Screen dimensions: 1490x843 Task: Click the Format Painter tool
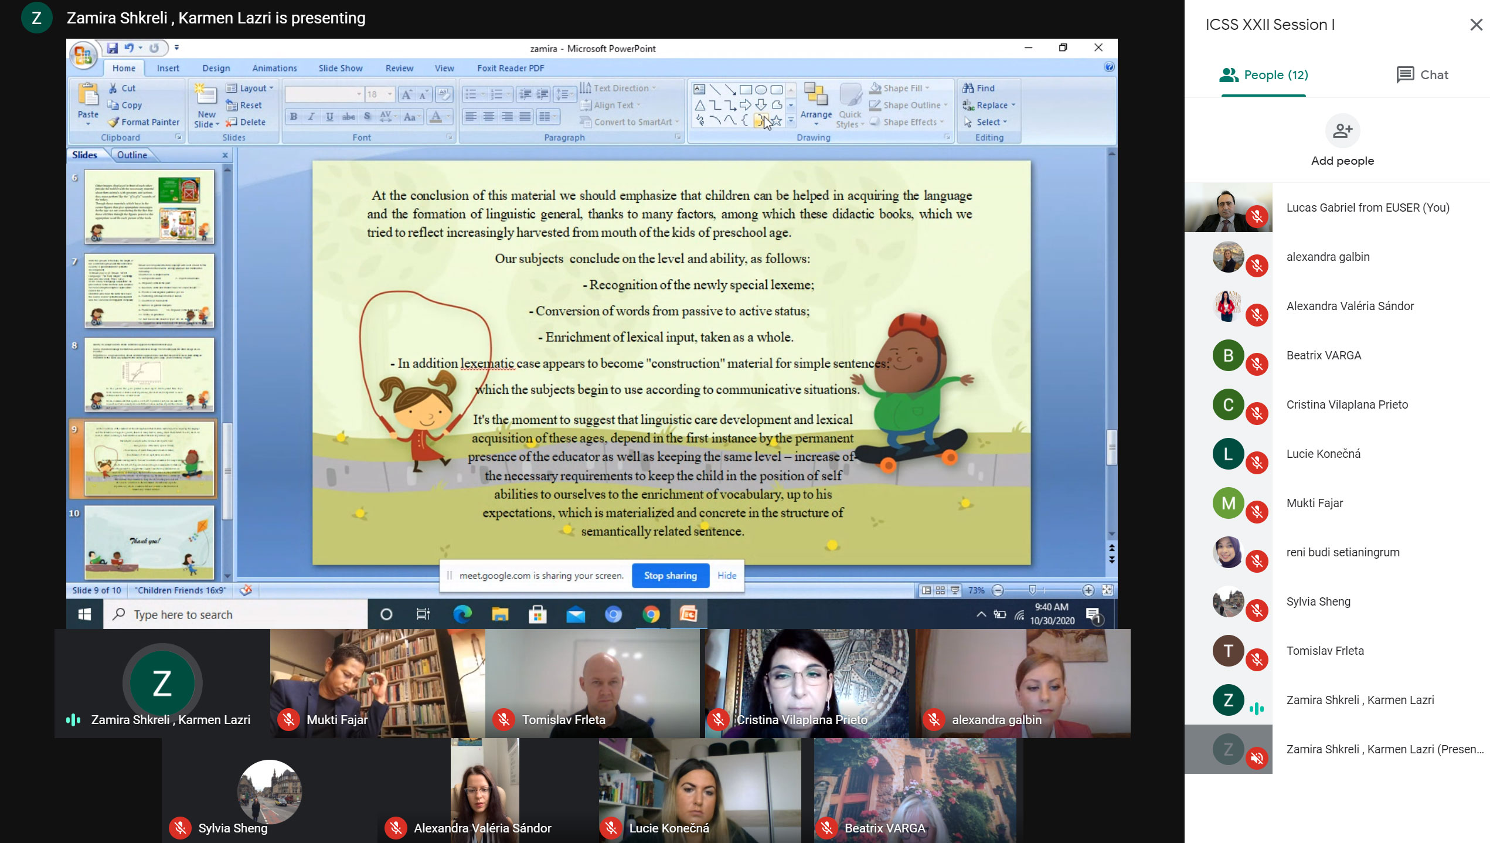click(x=144, y=122)
